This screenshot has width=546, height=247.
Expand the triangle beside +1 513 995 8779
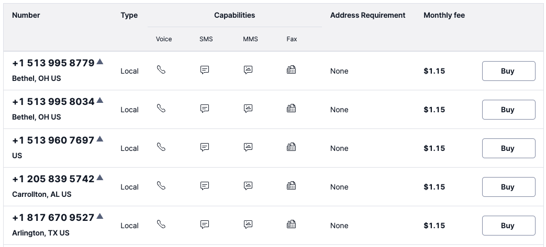(x=100, y=62)
